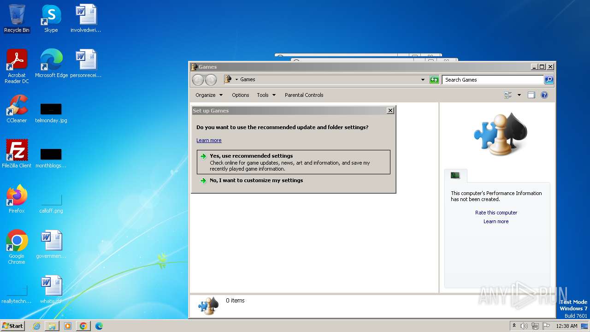590x332 pixels.
Task: Open Windows Explorer from the taskbar
Action: coord(52,326)
